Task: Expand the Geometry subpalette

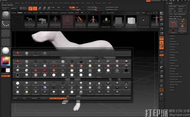Action: pyautogui.click(x=173, y=41)
